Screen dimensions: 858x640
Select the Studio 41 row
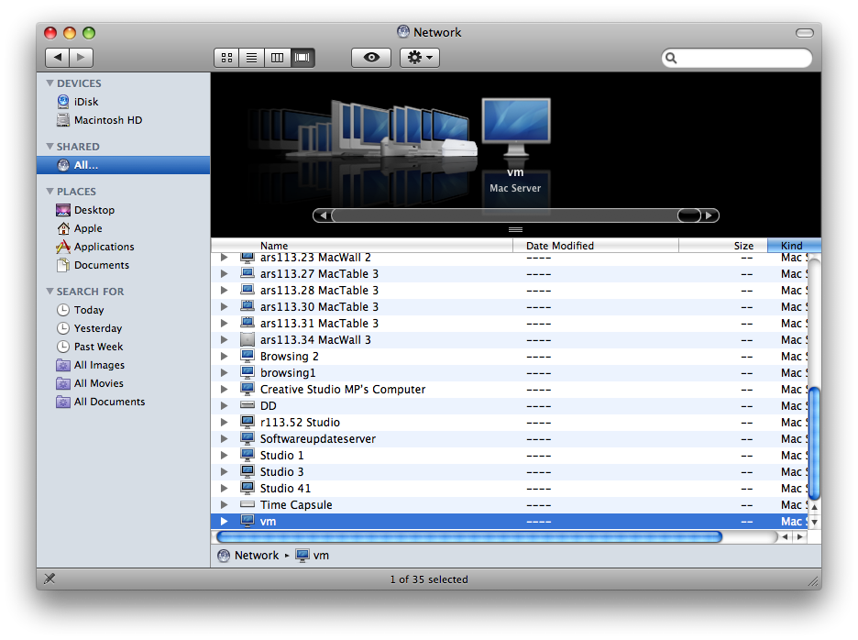[509, 489]
